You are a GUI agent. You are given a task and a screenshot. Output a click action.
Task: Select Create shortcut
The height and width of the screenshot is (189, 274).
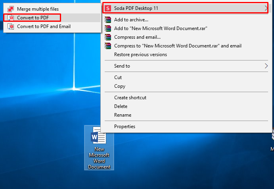(186, 98)
